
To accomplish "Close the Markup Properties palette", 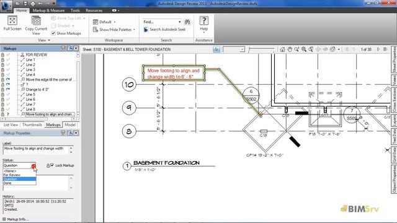I will (x=76, y=133).
